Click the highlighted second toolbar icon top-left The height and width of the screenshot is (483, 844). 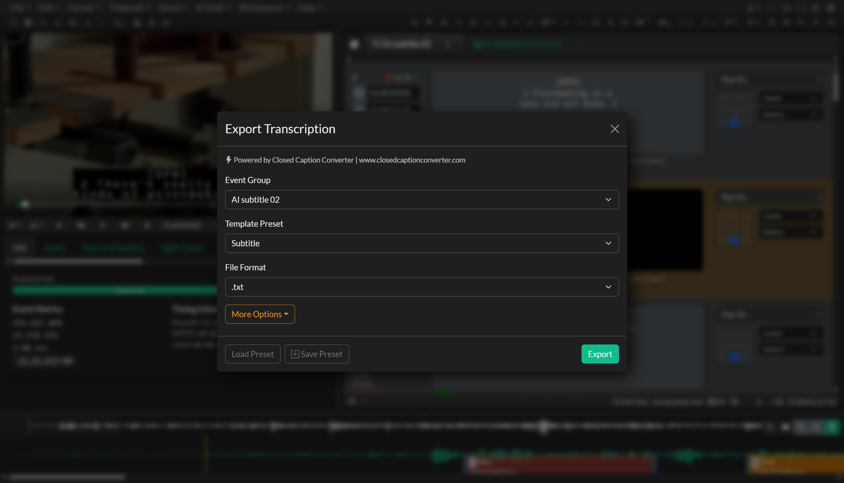tap(28, 22)
